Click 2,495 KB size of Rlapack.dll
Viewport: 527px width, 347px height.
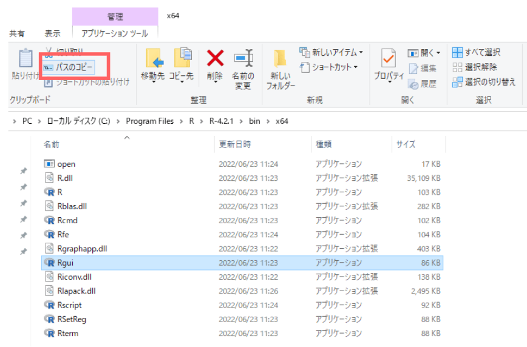tap(426, 291)
